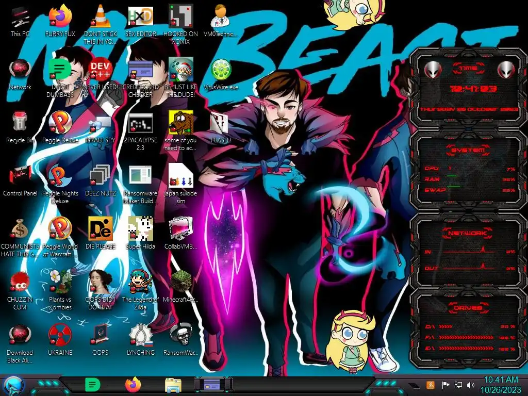This screenshot has height=396, width=528.
Task: Open the CollabVMB... monitor shortcut
Action: click(180, 234)
